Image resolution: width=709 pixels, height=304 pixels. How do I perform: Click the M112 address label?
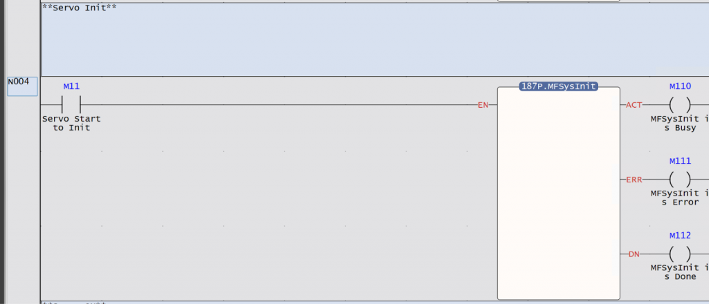pyautogui.click(x=680, y=236)
